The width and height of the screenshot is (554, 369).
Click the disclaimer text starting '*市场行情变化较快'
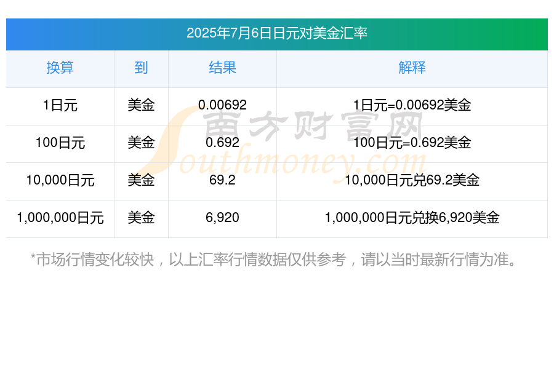click(274, 260)
